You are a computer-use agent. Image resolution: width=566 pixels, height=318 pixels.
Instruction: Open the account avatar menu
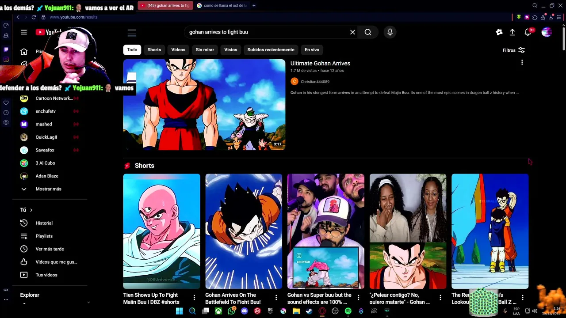click(547, 32)
